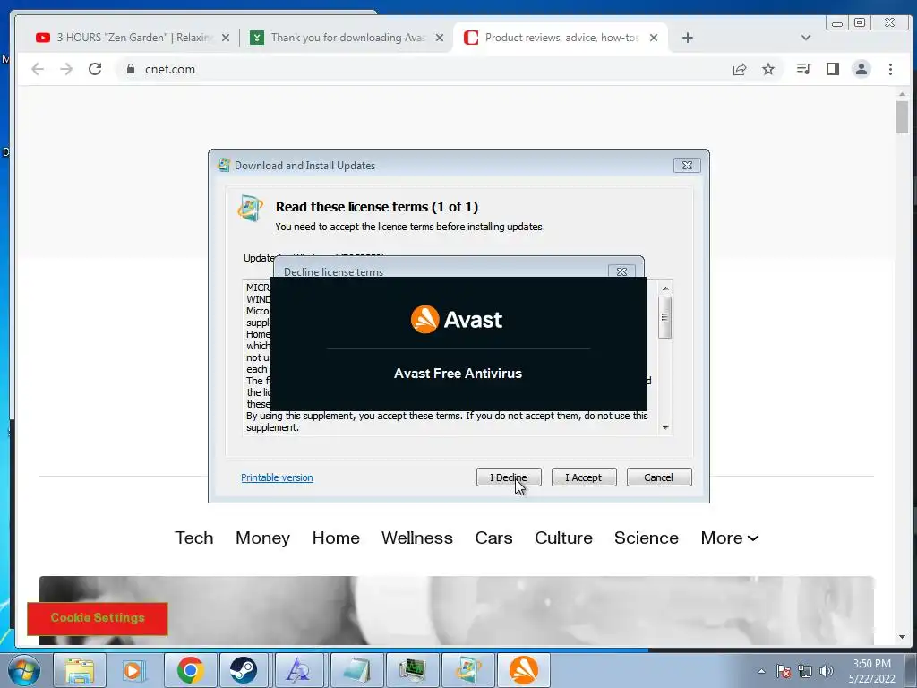Viewport: 917px width, 688px height.
Task: Click the license terms scrollbar down arrow
Action: [665, 427]
